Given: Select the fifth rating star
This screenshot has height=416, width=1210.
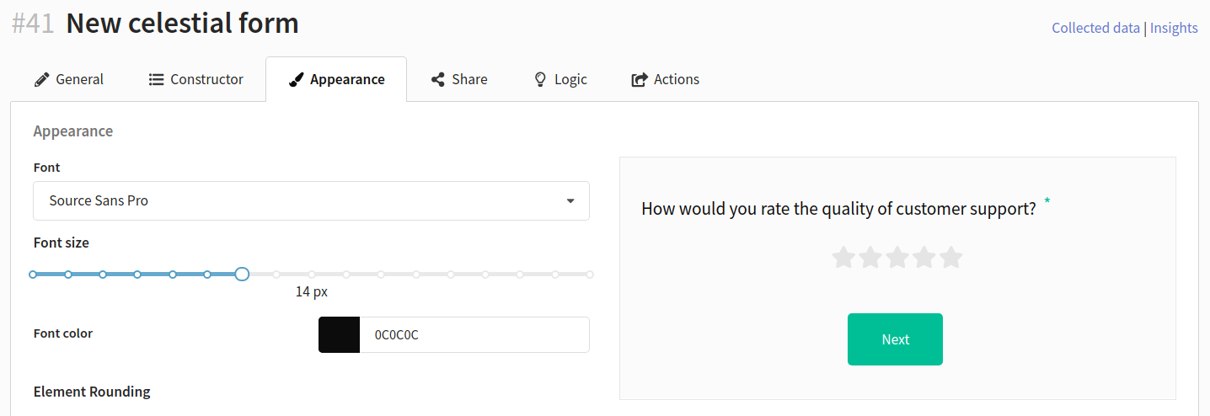Looking at the screenshot, I should pos(951,258).
